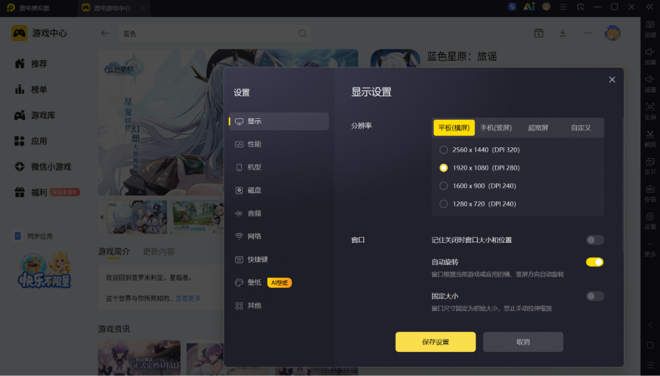Switch to the 雷电模拟器 window tab

(x=34, y=8)
